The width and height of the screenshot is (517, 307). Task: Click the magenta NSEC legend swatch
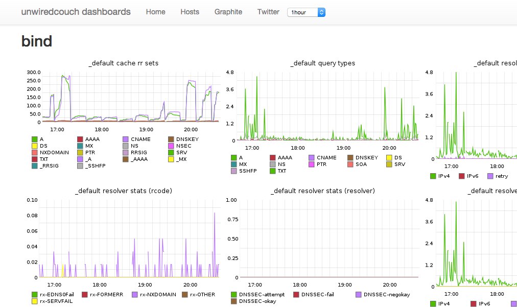tap(171, 146)
